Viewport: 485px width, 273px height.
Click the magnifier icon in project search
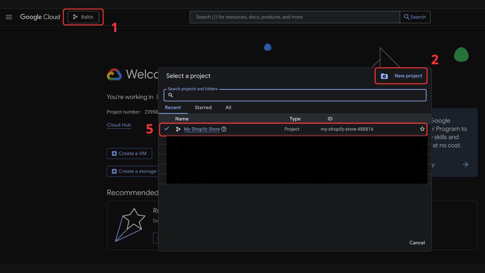pos(171,95)
